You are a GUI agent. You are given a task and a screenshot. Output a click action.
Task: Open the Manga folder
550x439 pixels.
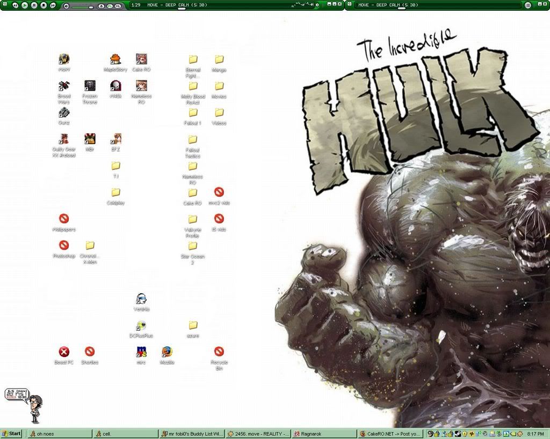point(219,63)
